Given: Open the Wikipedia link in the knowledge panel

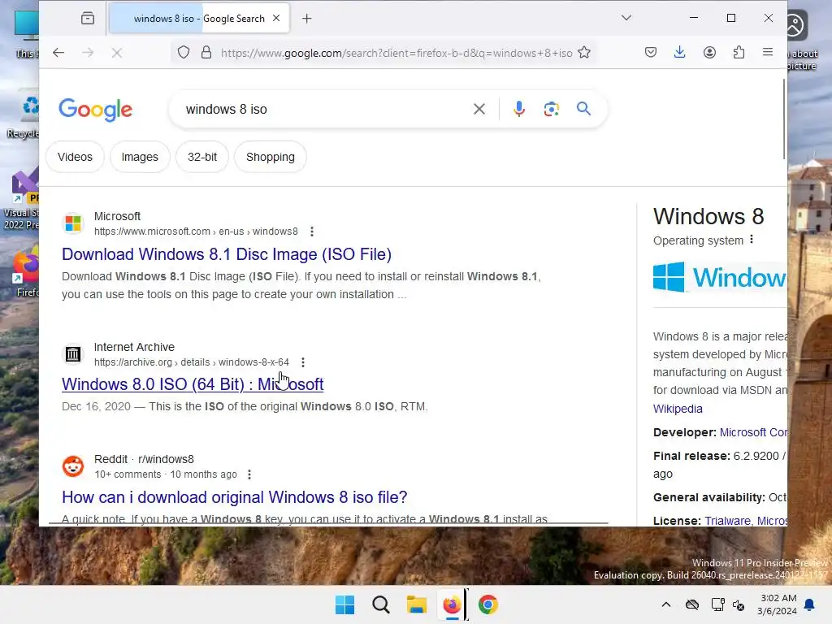Looking at the screenshot, I should (678, 409).
